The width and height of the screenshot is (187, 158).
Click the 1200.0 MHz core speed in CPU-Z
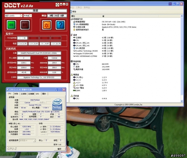click(27, 127)
